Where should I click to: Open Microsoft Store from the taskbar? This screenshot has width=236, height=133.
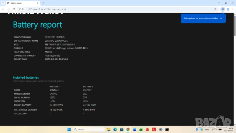[122, 130]
